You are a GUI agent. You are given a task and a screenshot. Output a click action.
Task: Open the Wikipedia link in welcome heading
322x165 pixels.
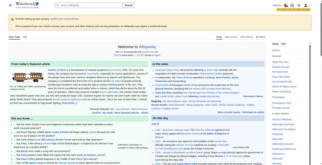(147, 47)
